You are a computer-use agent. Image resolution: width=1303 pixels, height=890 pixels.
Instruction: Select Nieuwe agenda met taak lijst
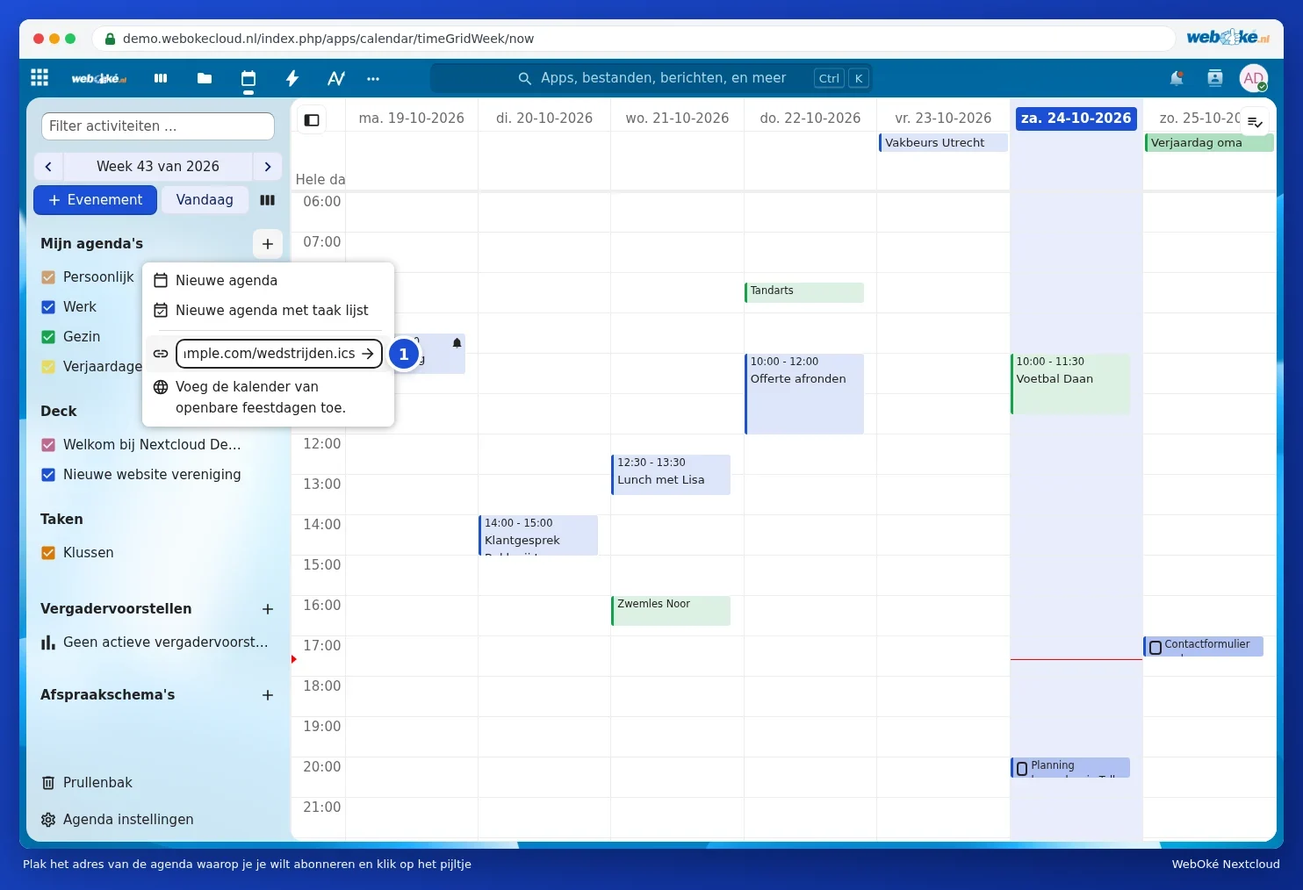click(268, 311)
